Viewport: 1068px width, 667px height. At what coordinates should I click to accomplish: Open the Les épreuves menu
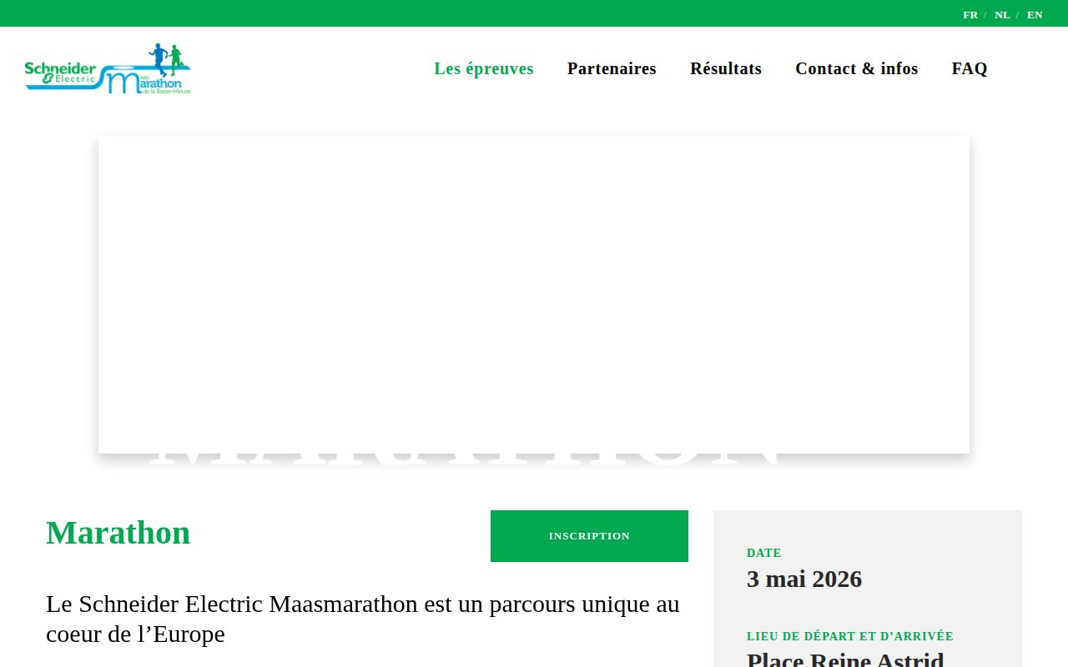point(484,68)
